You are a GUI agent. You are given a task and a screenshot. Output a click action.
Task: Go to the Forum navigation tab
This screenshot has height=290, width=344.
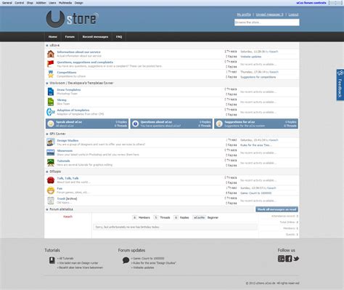click(x=70, y=37)
